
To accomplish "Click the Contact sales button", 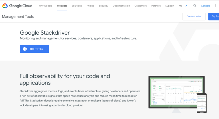I will click(x=194, y=16).
